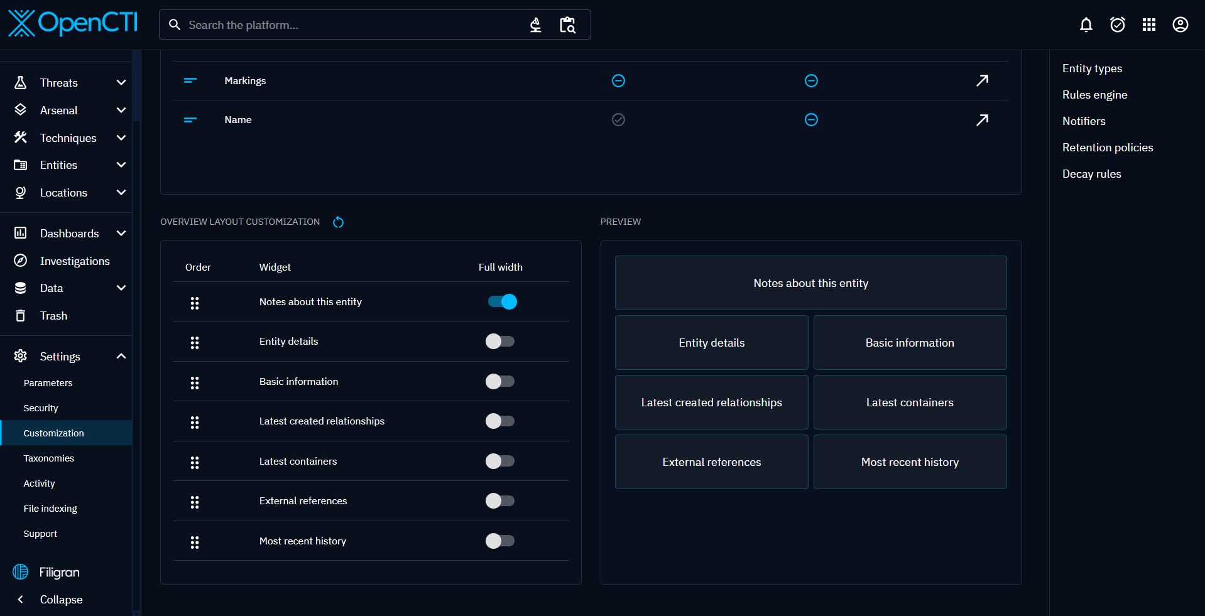This screenshot has height=616, width=1205.
Task: Open the Rules engine link
Action: [x=1094, y=95]
